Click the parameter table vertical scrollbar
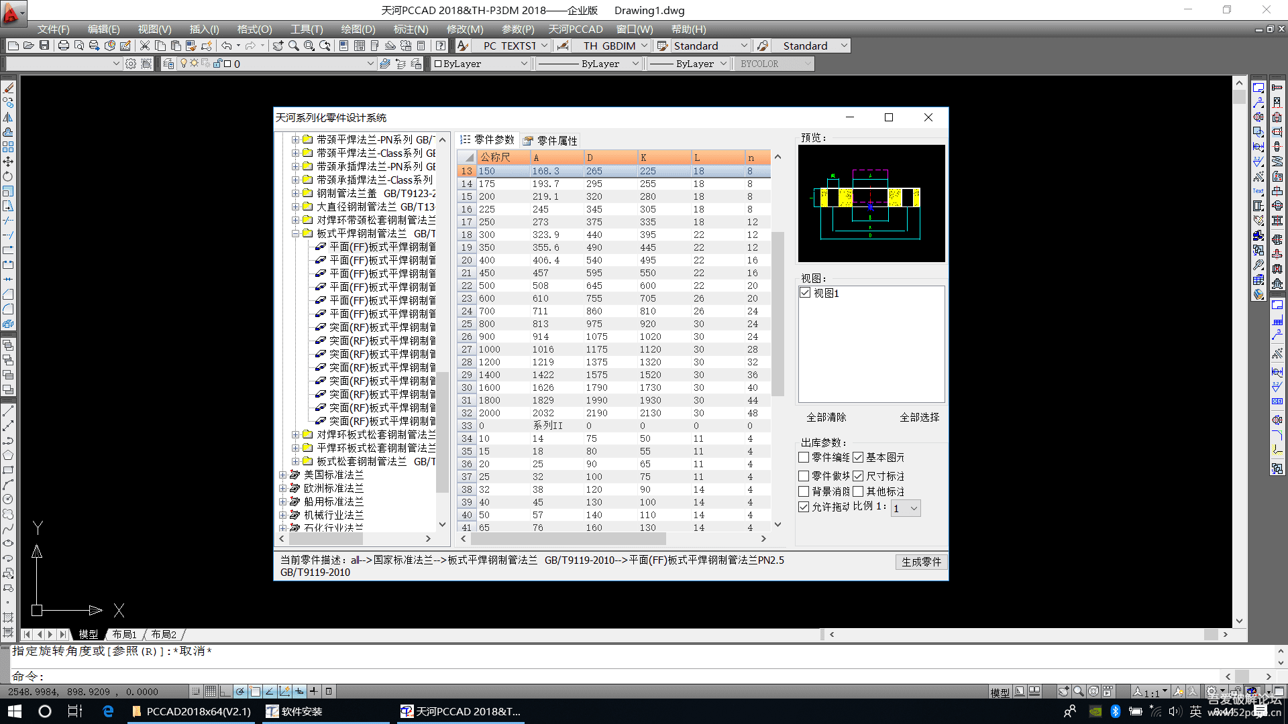The width and height of the screenshot is (1288, 724). pyautogui.click(x=777, y=315)
